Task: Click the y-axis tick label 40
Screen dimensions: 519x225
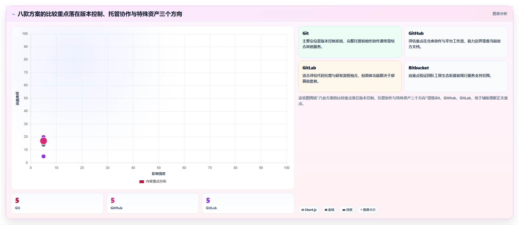Action: 26,111
